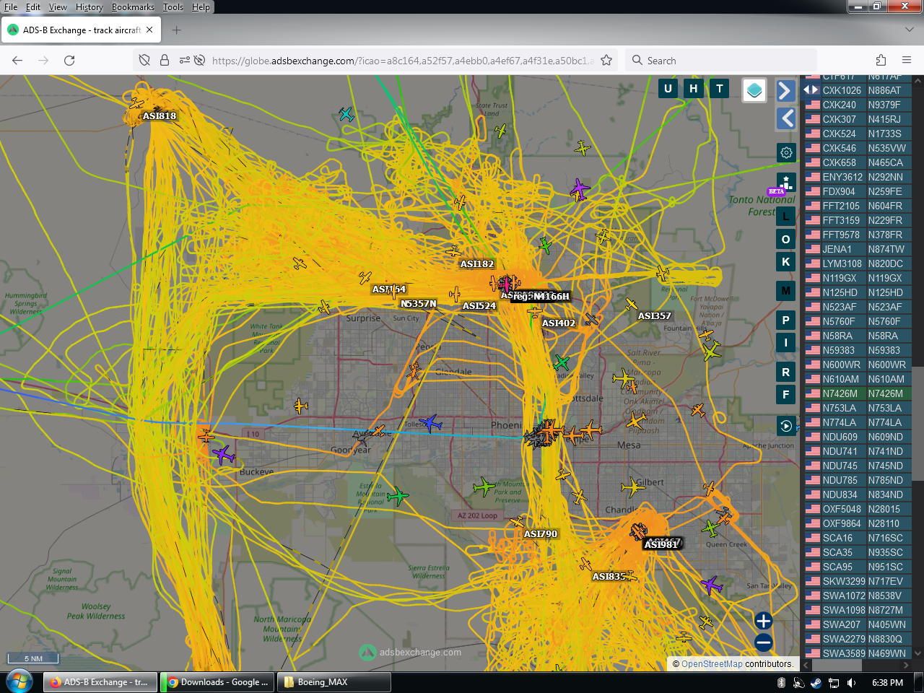The image size is (924, 693).
Task: Select the aircraft labeled ASI357
Action: click(x=655, y=316)
